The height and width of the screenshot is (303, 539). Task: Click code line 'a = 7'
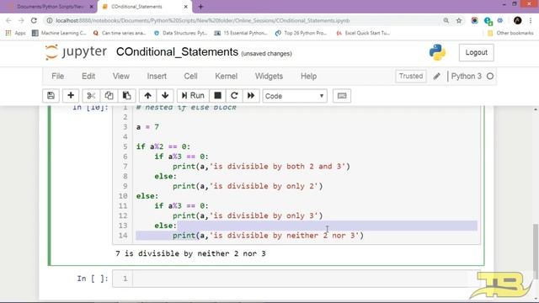pos(147,127)
